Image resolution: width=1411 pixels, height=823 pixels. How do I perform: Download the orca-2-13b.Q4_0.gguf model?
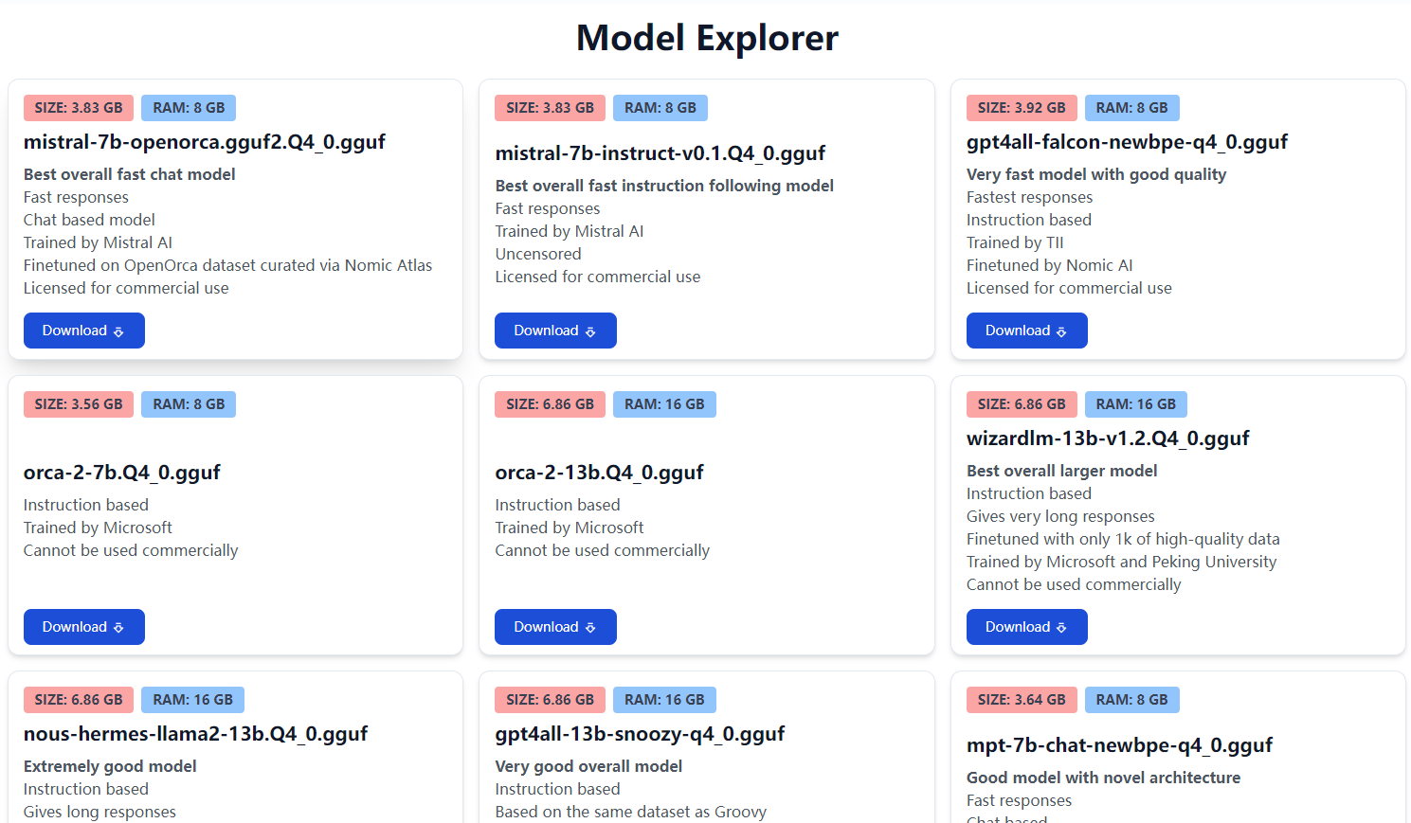click(x=554, y=627)
